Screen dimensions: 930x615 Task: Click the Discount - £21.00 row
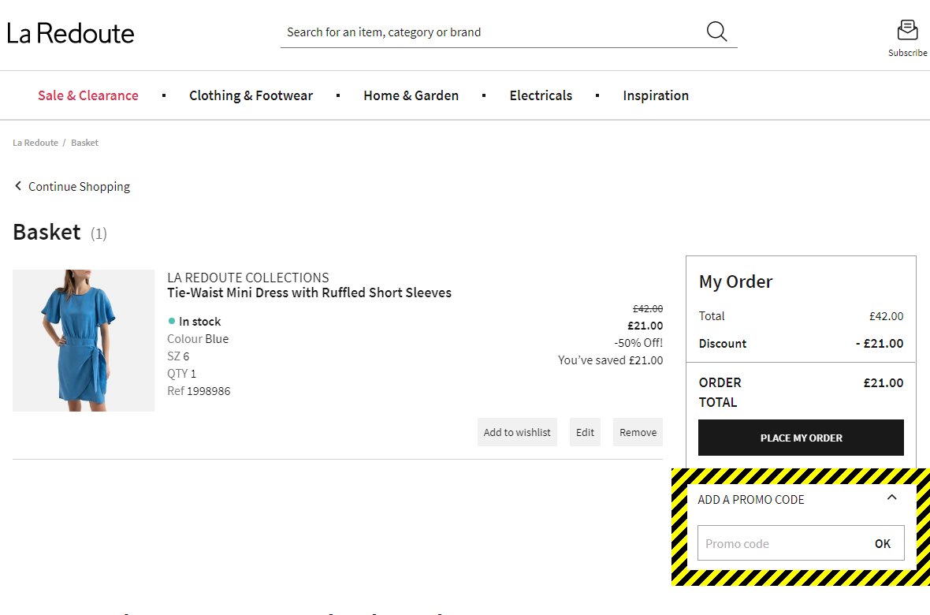pos(801,344)
